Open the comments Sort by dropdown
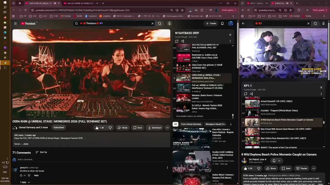 [x=41, y=152]
